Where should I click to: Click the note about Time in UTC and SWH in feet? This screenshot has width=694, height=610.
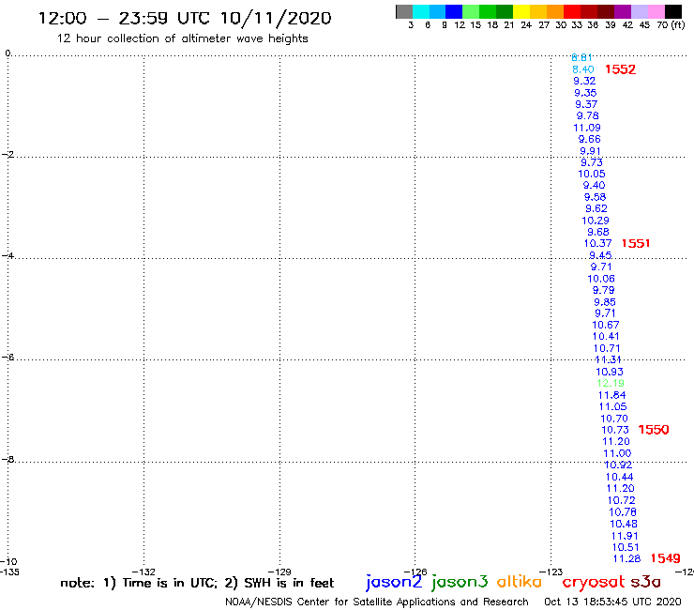point(197,583)
